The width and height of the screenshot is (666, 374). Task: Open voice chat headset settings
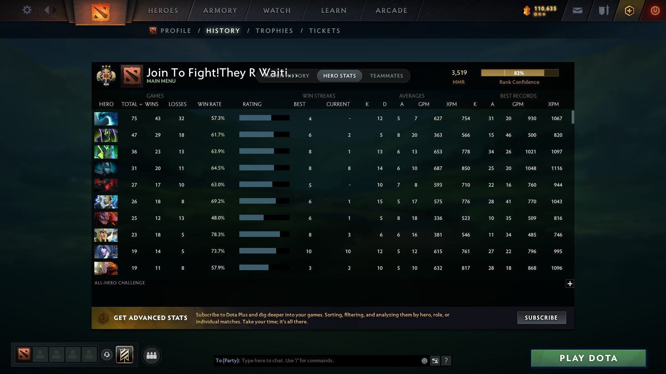(108, 355)
